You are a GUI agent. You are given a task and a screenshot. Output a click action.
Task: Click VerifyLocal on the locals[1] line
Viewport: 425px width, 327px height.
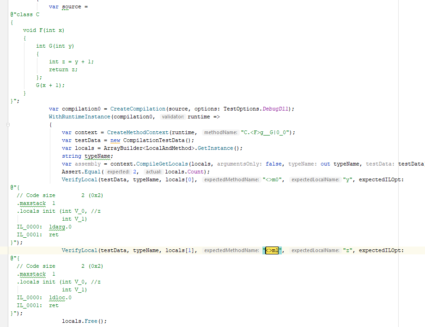click(79, 251)
